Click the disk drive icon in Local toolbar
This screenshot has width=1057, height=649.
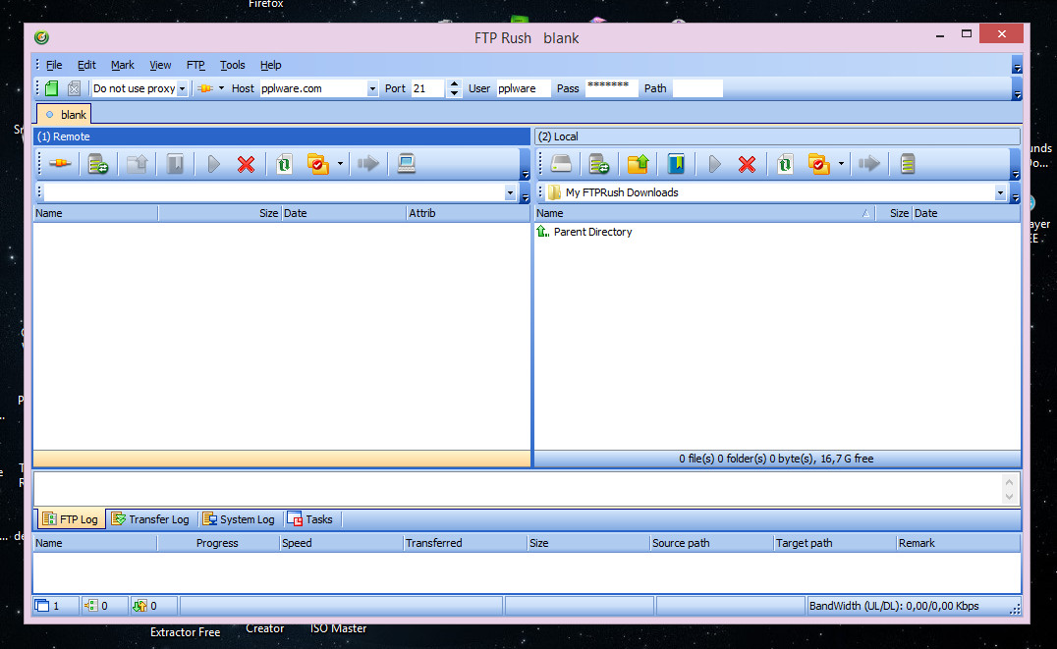561,164
